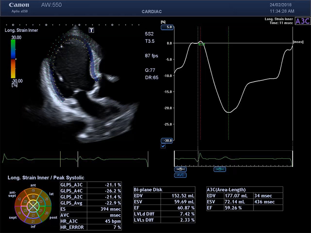Screen dimensions: 311x233
Task: Click the Canon logo in the header
Action: [x=19, y=5]
